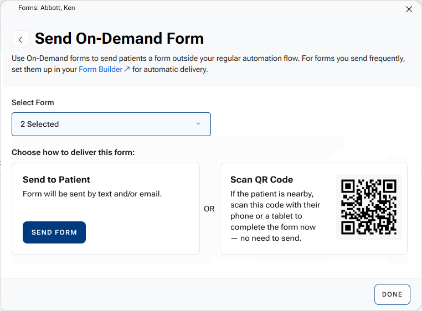Screen dimensions: 422x311
Task: Open the Select Form dropdown
Action: [x=111, y=124]
